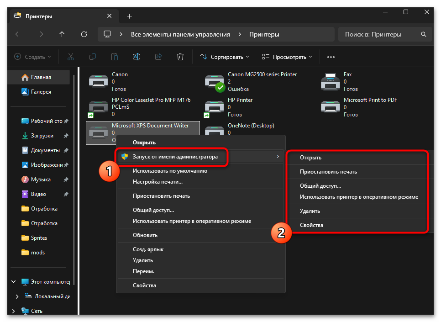Click the Copy icon in toolbar
Viewport: 441px width, 322px height.
pyautogui.click(x=93, y=57)
